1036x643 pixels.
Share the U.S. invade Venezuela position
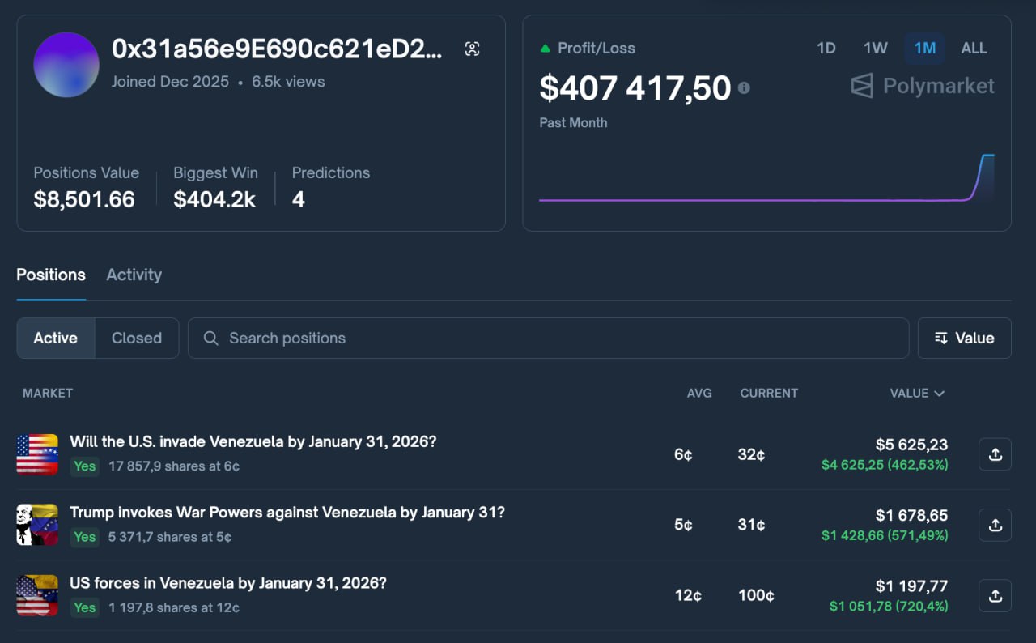(x=995, y=454)
